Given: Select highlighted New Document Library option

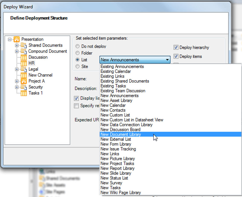Looking at the screenshot, I should pos(171,134).
